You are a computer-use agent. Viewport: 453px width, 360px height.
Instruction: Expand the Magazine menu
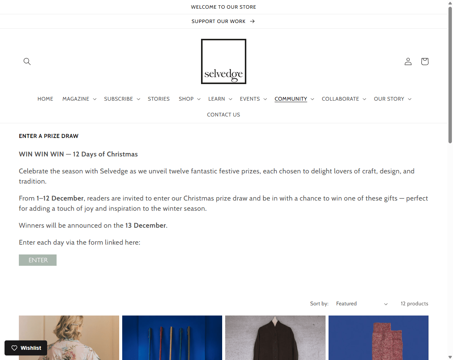click(80, 99)
